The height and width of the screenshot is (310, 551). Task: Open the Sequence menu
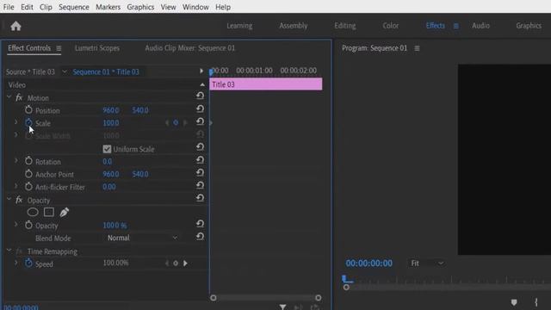(x=74, y=7)
